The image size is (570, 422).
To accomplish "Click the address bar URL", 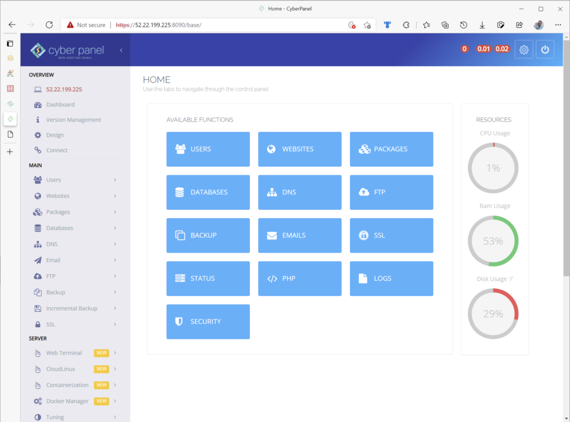I will point(159,25).
